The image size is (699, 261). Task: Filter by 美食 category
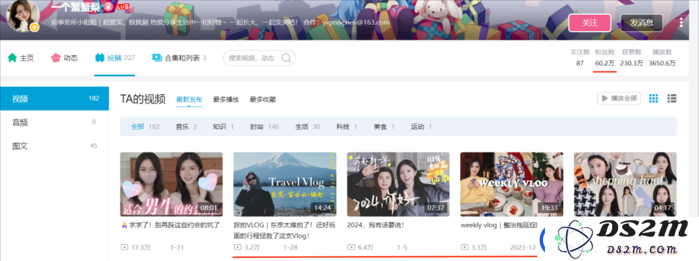tap(384, 127)
